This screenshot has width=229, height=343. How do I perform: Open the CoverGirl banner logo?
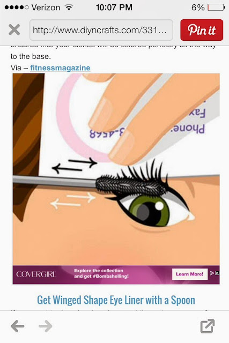pos(36,274)
